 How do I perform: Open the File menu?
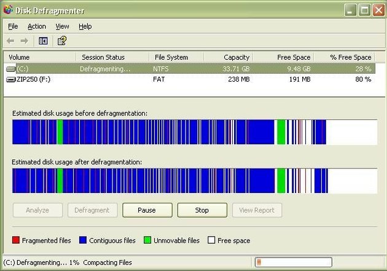[13, 26]
